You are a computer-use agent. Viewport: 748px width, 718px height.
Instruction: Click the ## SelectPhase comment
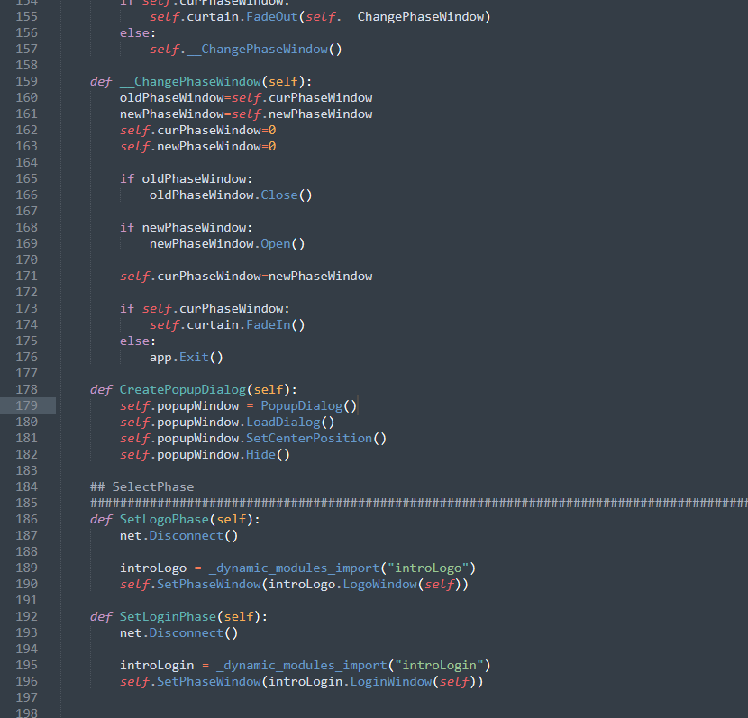point(141,487)
